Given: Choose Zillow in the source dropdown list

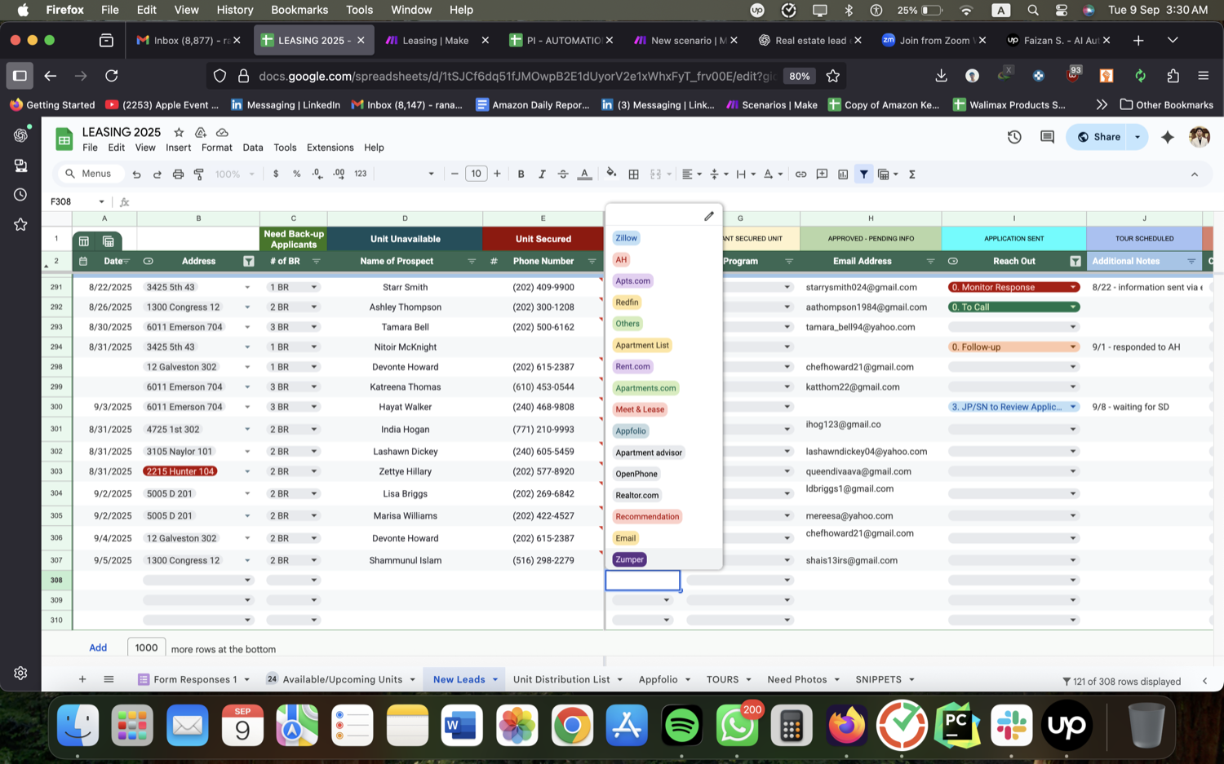Looking at the screenshot, I should 626,238.
